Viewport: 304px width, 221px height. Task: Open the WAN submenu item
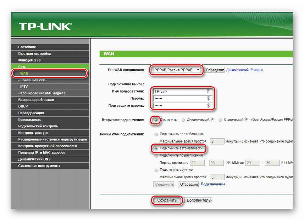pos(50,74)
